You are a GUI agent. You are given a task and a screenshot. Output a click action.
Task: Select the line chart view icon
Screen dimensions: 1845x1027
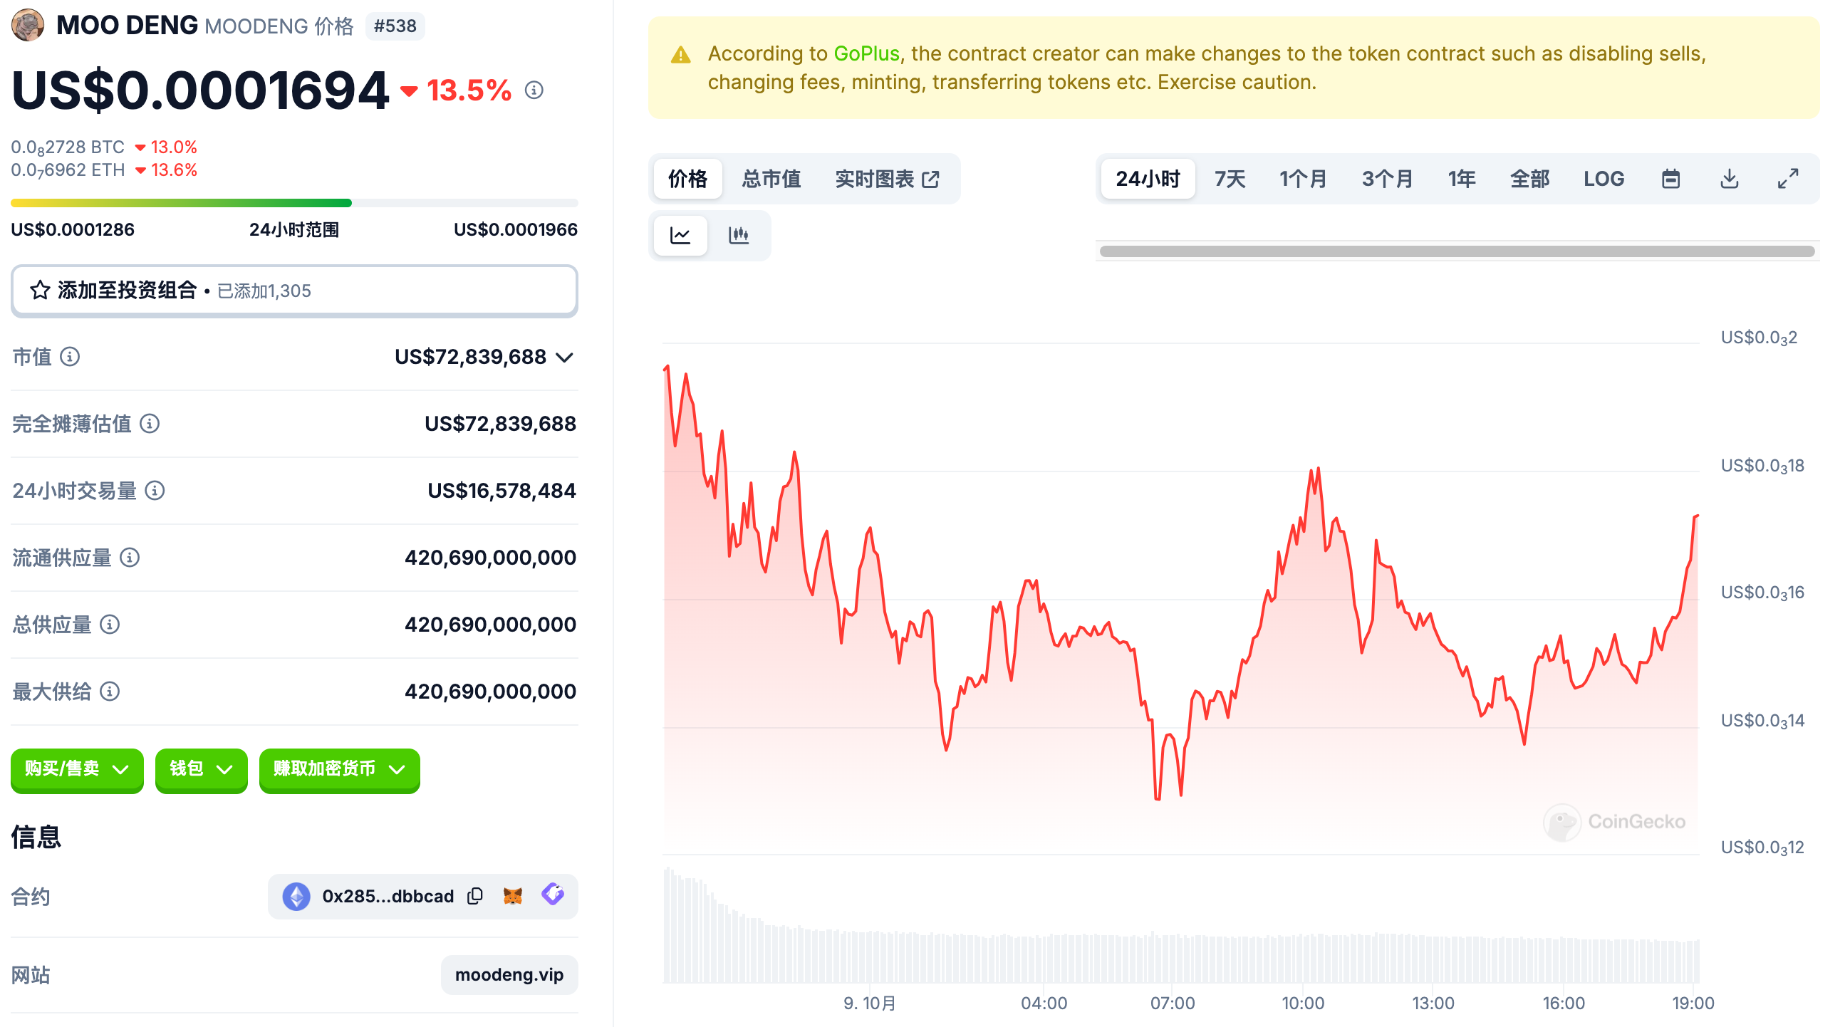(x=680, y=235)
